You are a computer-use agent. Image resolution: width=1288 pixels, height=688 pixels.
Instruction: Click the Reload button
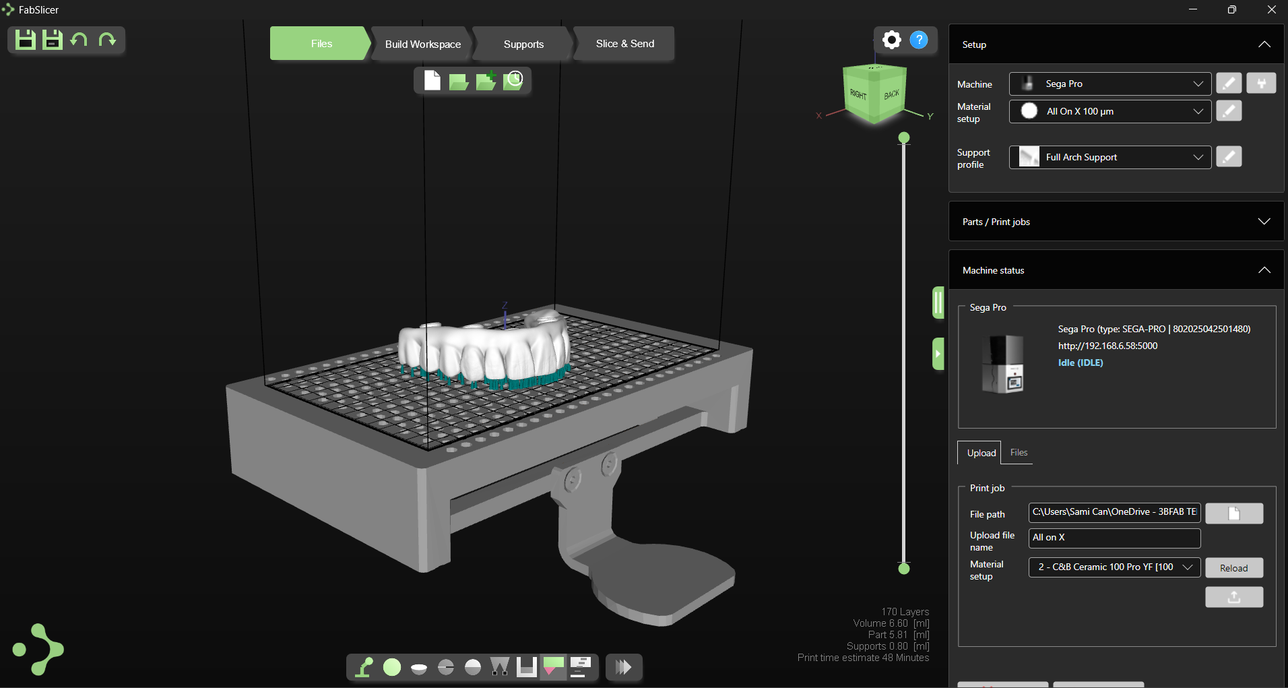point(1233,568)
